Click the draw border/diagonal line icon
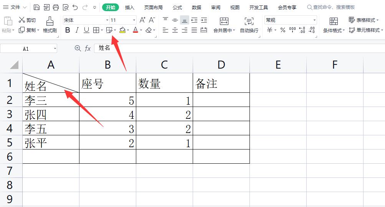This screenshot has width=385, height=207. coord(109,30)
